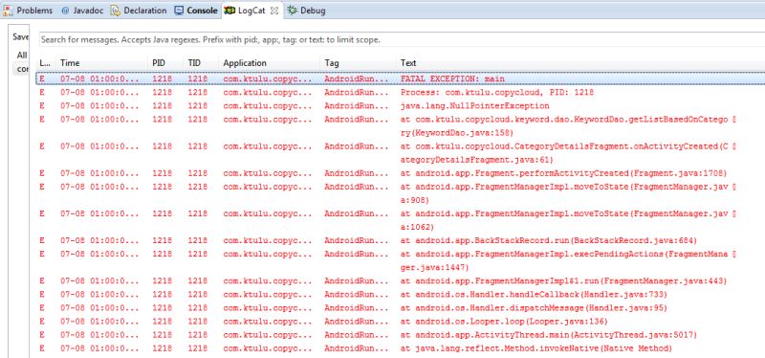Click the Problems tab icon
Viewport: 765px width, 358px height.
pyautogui.click(x=8, y=11)
